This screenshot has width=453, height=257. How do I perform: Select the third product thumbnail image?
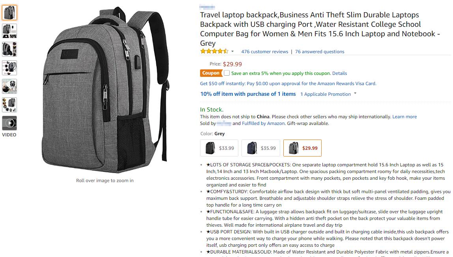(9, 49)
